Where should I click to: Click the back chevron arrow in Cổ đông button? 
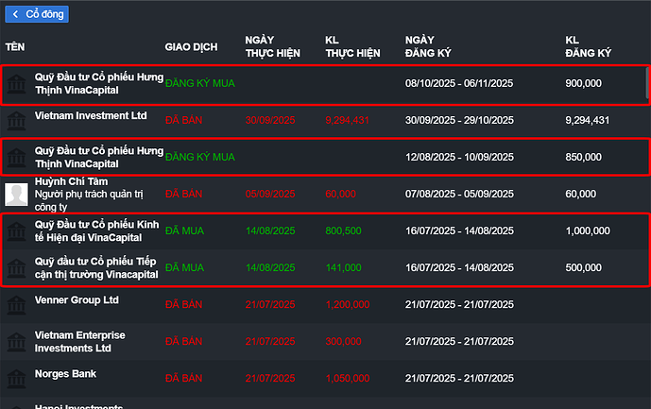(x=15, y=14)
